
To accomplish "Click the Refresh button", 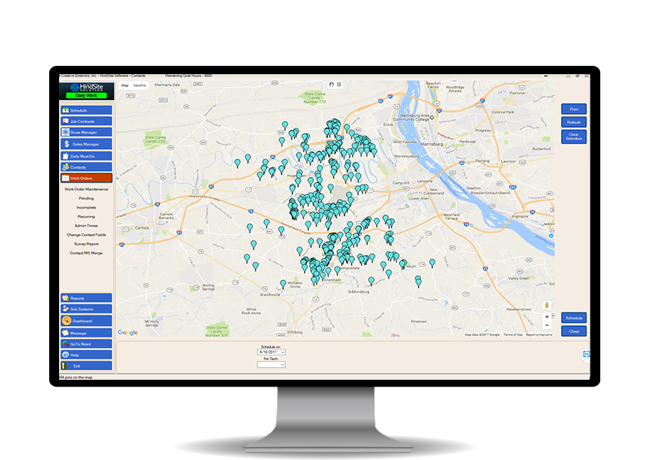I will (574, 122).
